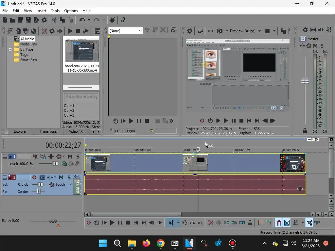
Task: Open the Options menu
Action: pos(71,11)
